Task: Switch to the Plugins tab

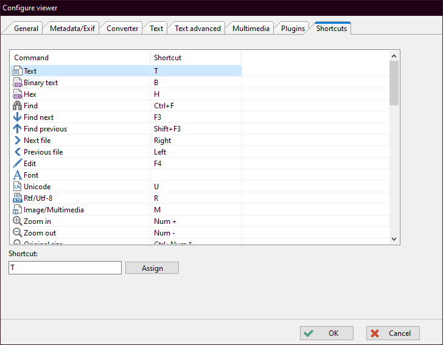Action: 293,29
